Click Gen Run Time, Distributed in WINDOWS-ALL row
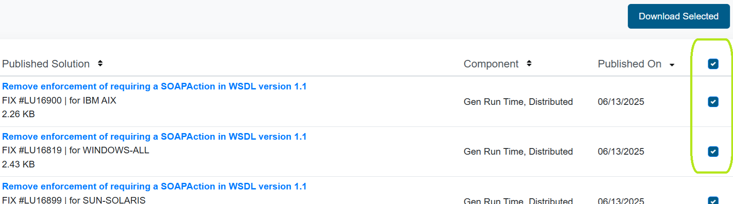Image resolution: width=733 pixels, height=204 pixels. (518, 152)
